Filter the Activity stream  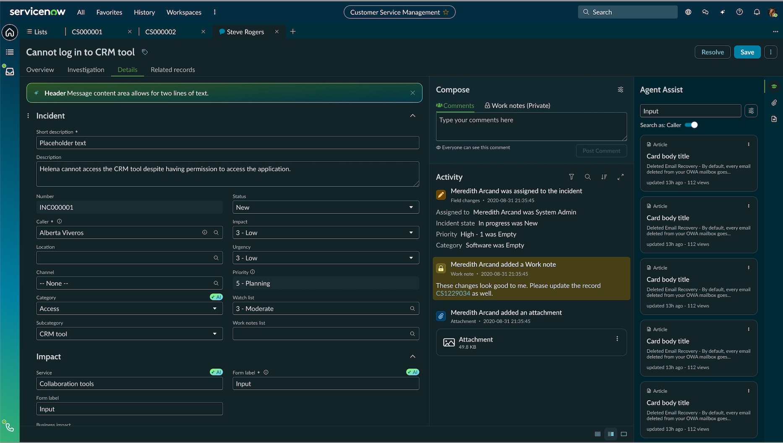click(x=572, y=177)
